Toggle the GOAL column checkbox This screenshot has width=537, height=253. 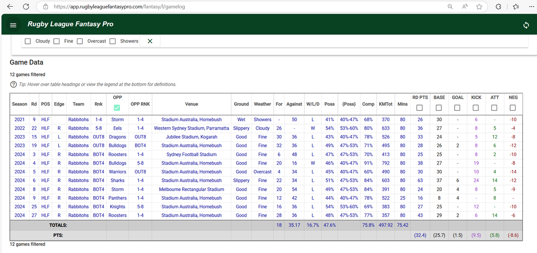pos(457,108)
